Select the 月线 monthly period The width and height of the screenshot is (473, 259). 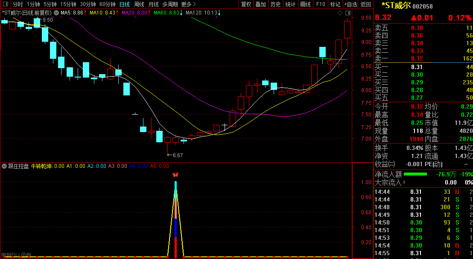[153, 4]
